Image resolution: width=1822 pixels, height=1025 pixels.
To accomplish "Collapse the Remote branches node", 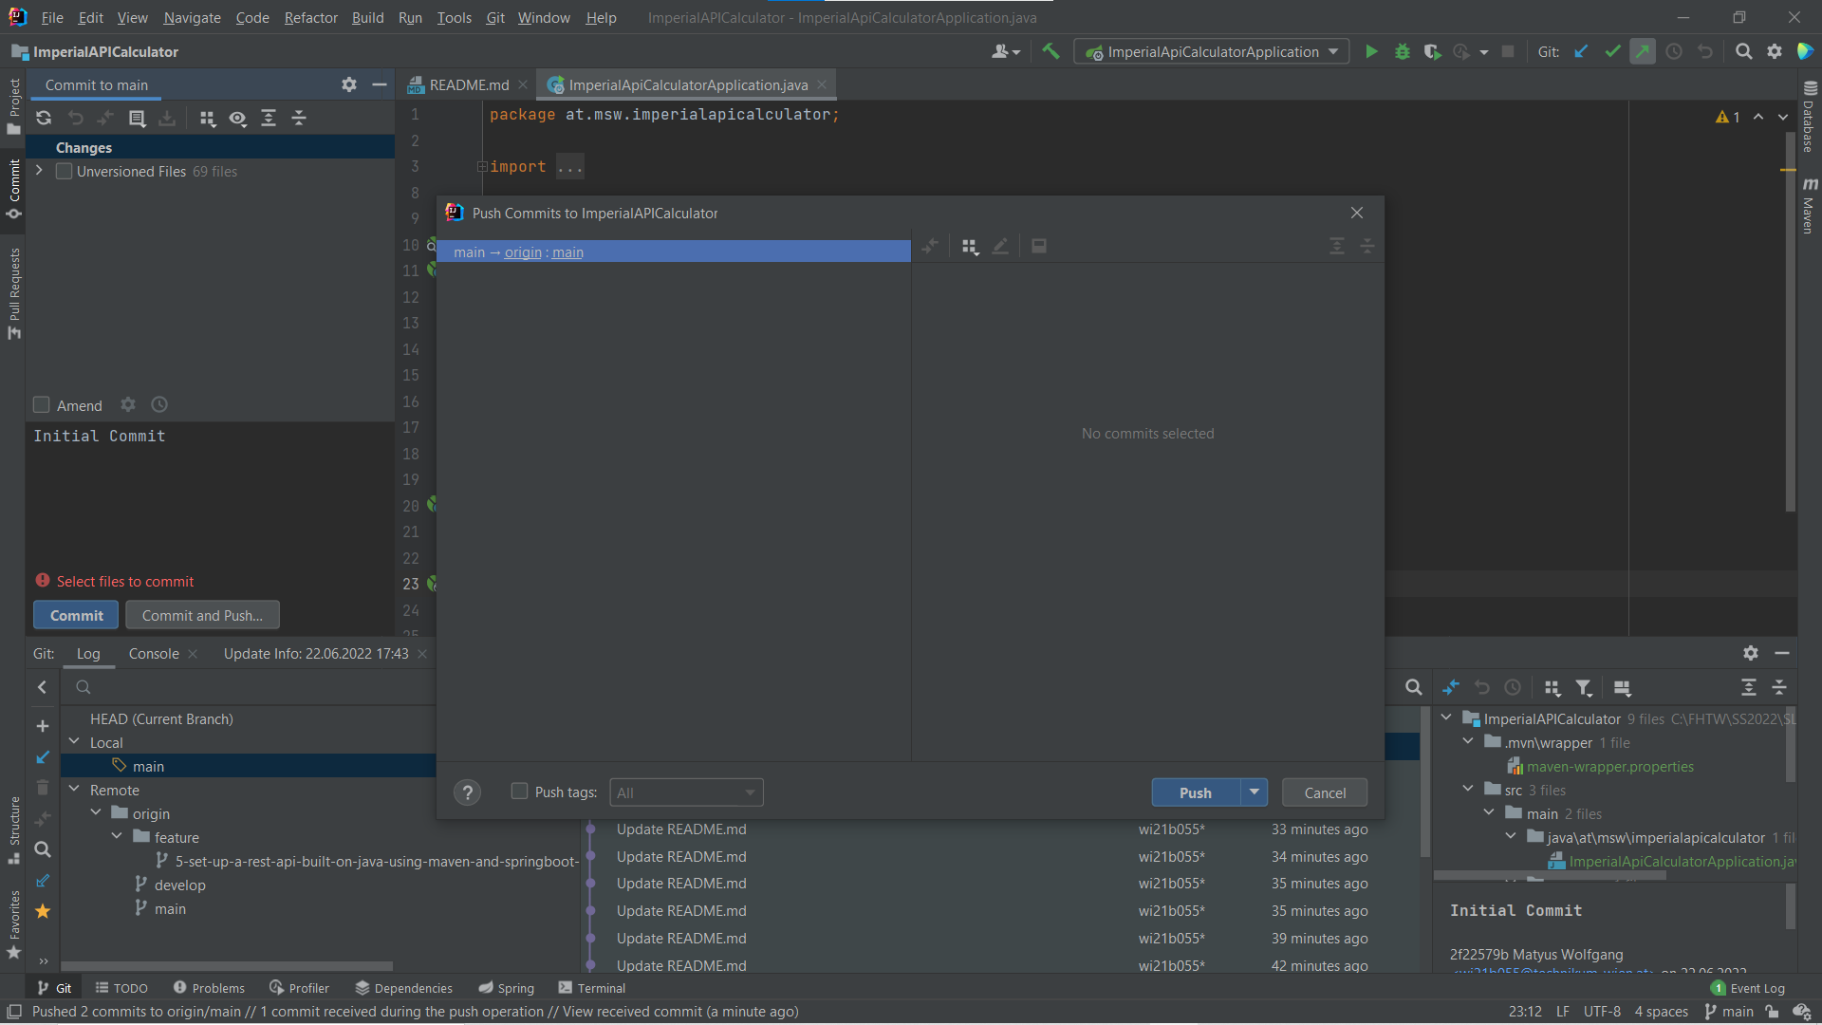I will tap(74, 790).
